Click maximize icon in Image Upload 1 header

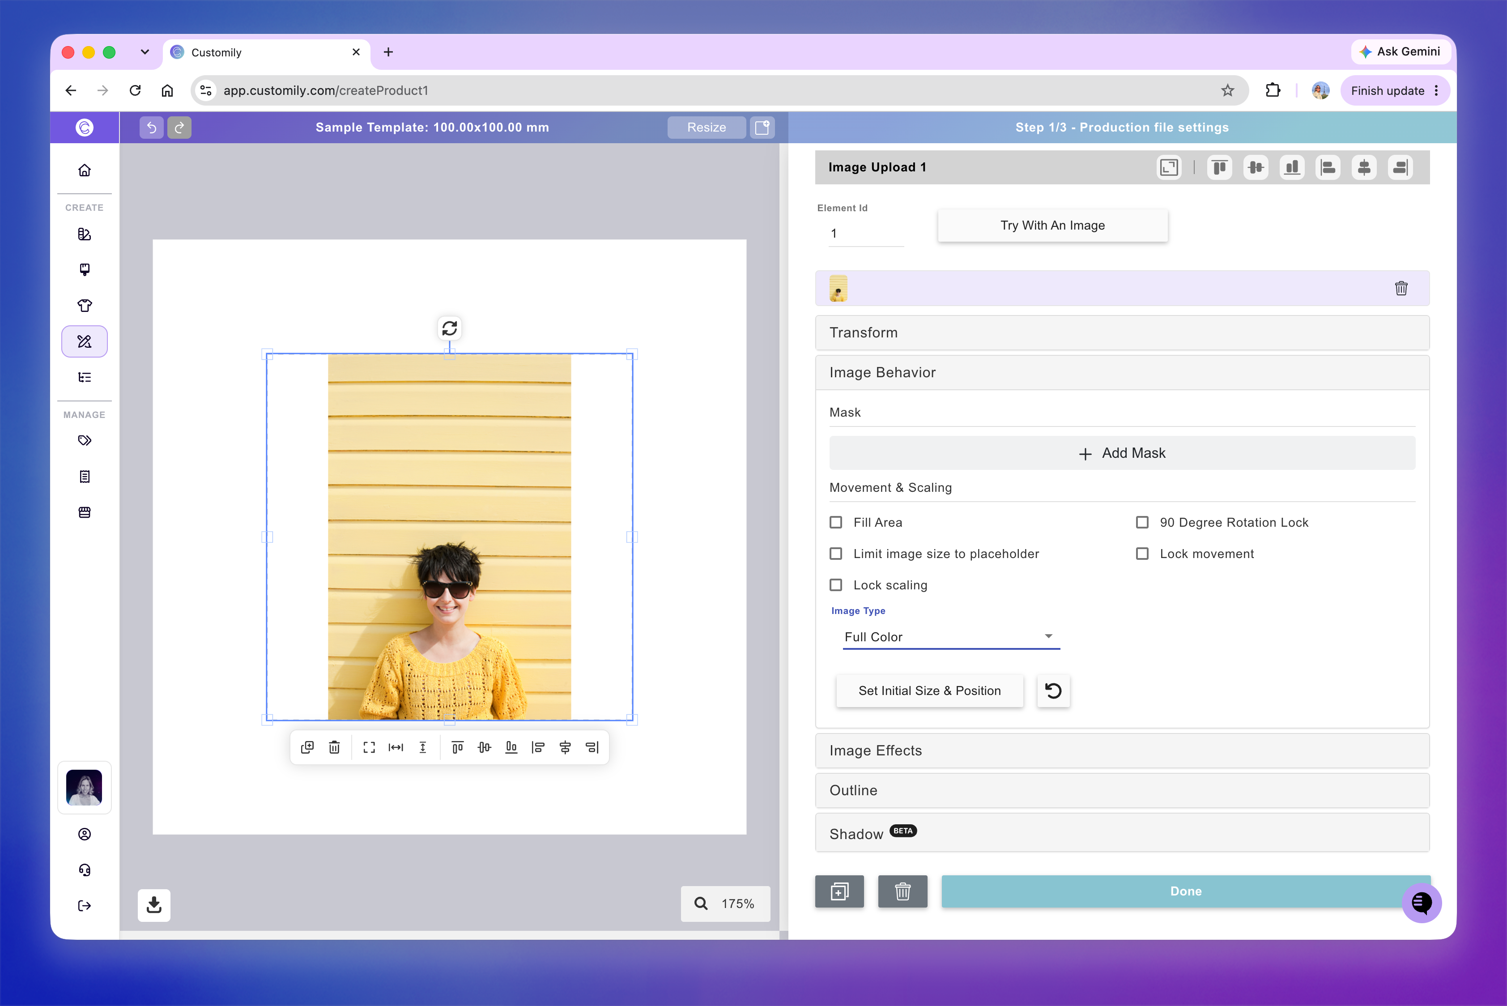coord(1169,167)
